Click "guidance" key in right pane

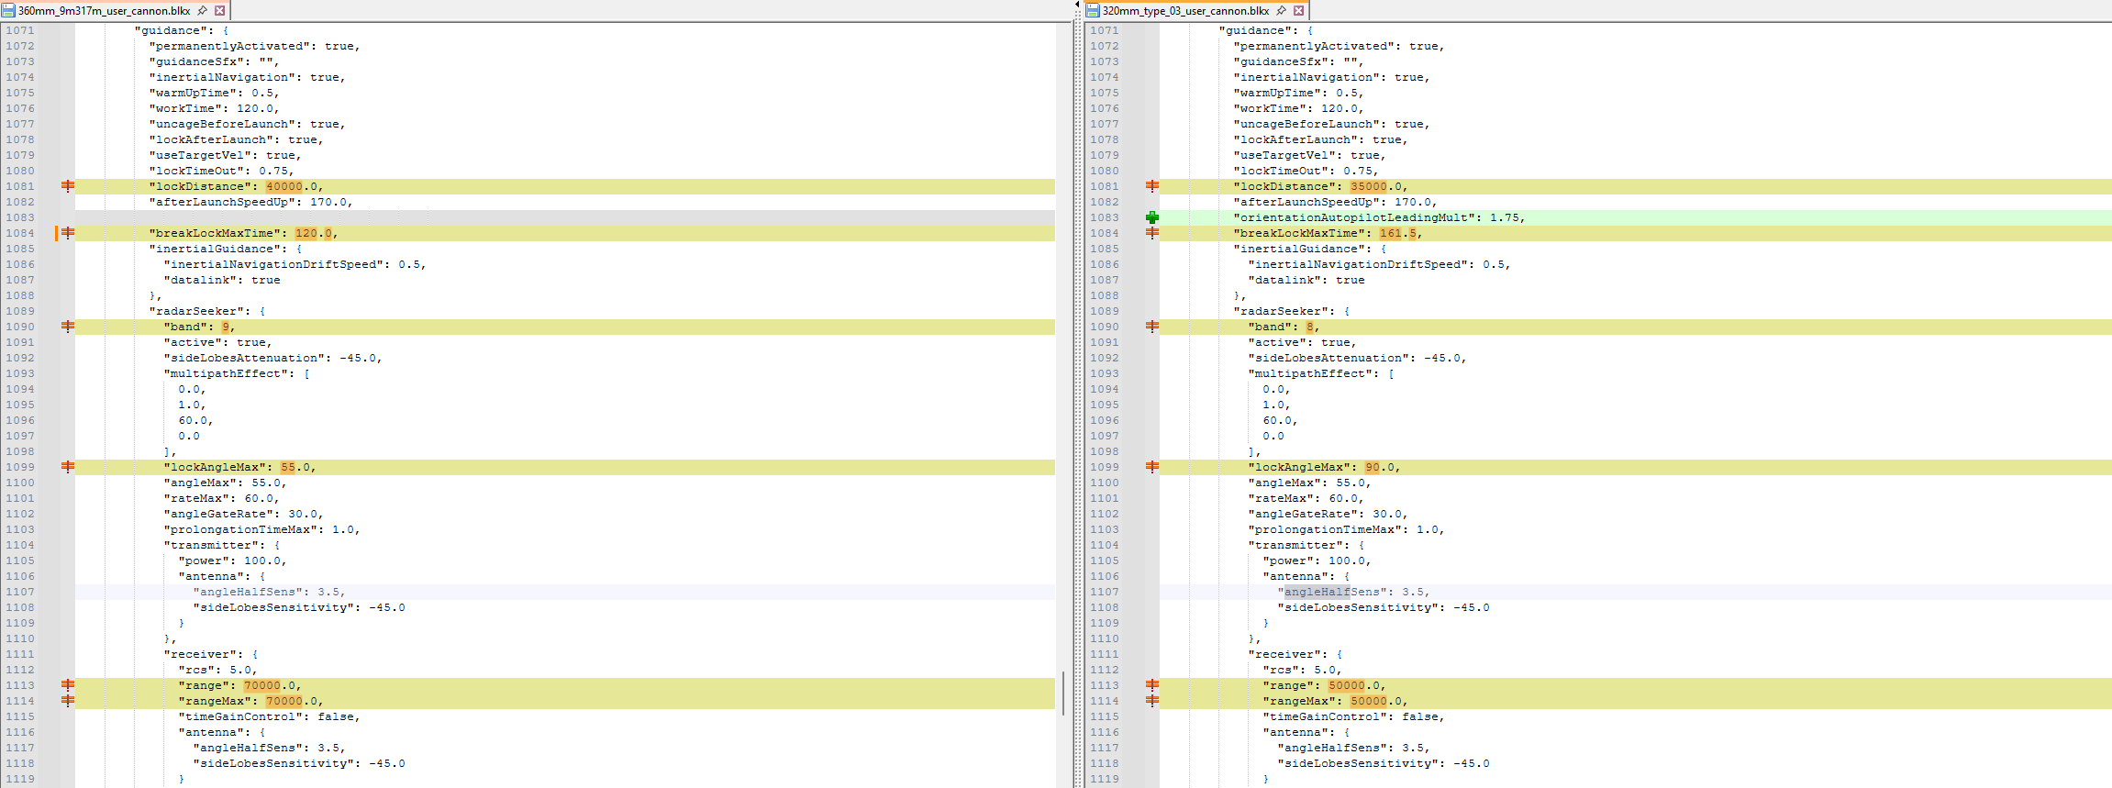click(1255, 30)
